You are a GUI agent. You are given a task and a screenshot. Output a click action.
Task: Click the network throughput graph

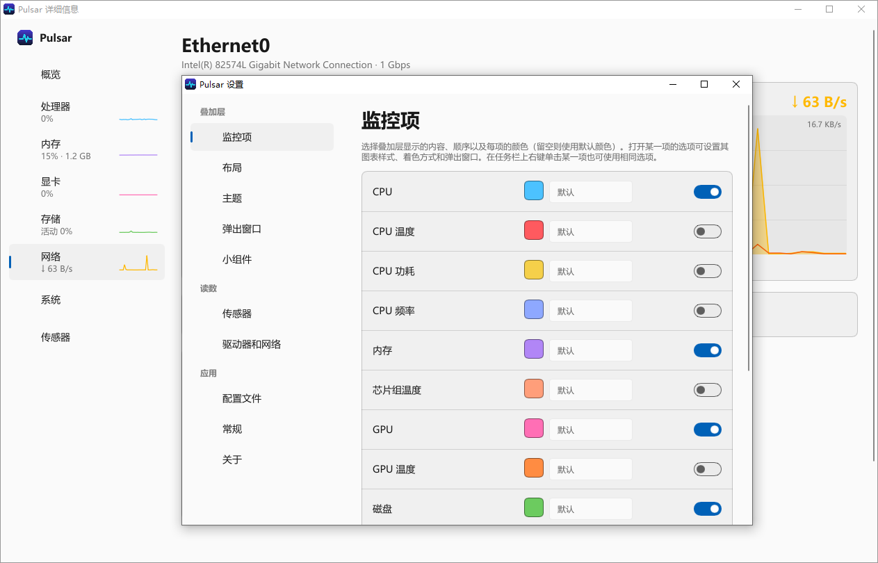799,186
